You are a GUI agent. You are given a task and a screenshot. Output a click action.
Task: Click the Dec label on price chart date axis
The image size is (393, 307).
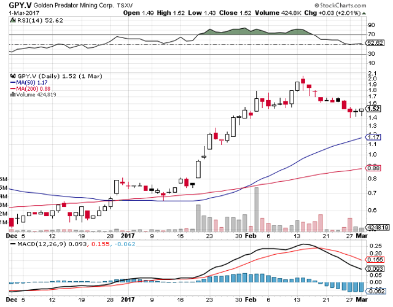tap(12, 236)
